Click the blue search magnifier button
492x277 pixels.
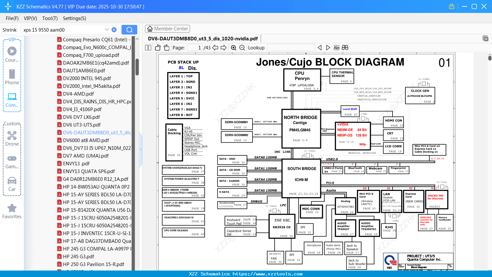click(129, 30)
